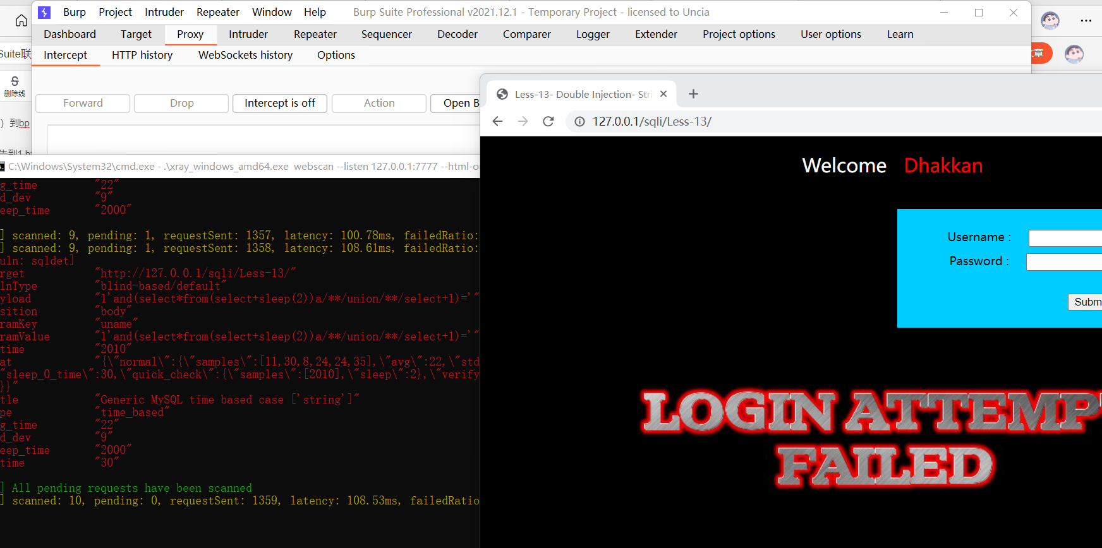Open the Learn tab
The width and height of the screenshot is (1102, 548).
point(900,34)
